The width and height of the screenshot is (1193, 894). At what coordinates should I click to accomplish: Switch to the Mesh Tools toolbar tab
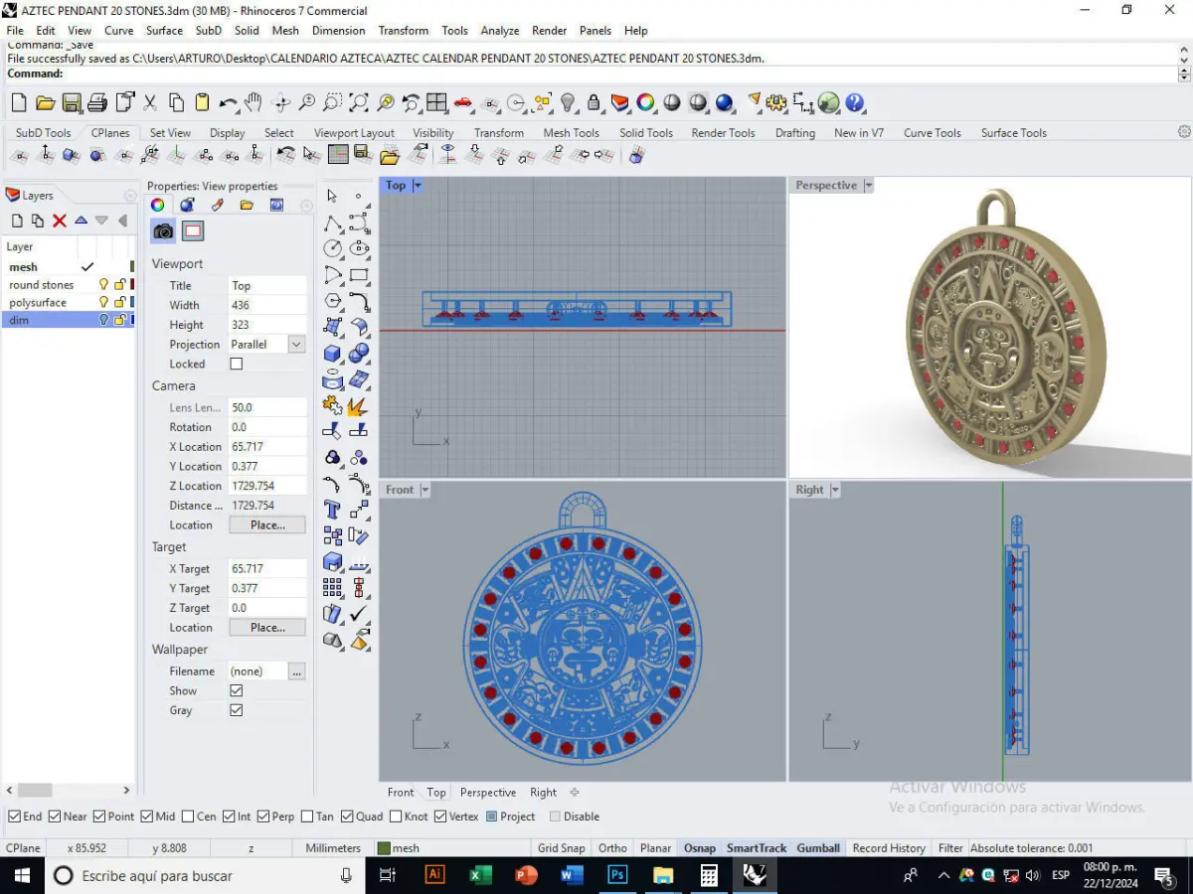pyautogui.click(x=571, y=133)
